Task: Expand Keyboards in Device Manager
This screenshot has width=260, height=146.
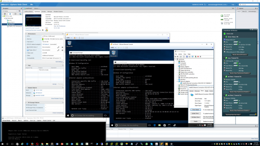Action: tap(177, 76)
